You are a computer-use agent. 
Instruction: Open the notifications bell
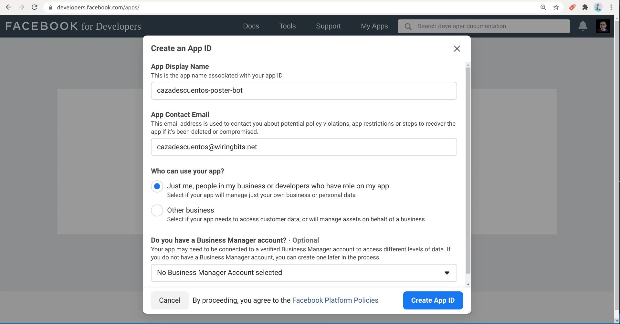click(583, 26)
